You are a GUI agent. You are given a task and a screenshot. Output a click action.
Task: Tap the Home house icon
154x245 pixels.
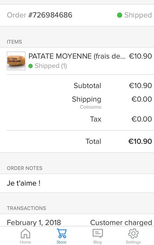click(25, 233)
